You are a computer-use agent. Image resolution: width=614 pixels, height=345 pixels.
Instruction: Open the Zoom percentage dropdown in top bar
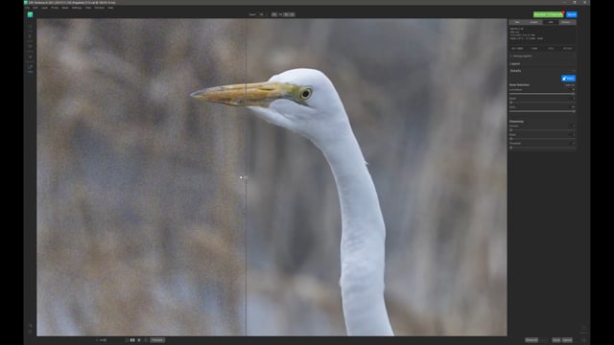click(262, 14)
